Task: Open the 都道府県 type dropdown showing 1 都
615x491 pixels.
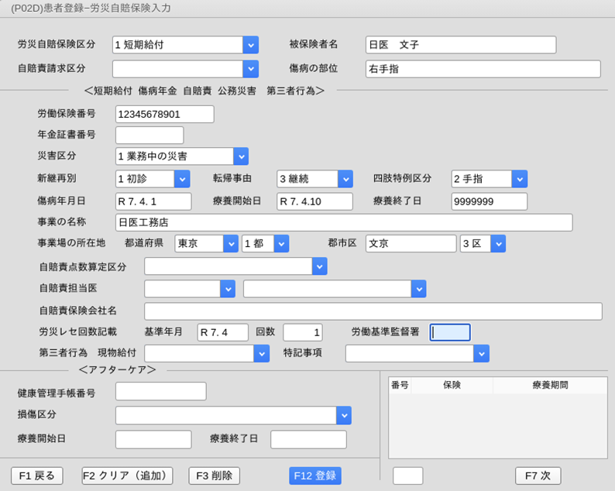Action: [x=281, y=243]
